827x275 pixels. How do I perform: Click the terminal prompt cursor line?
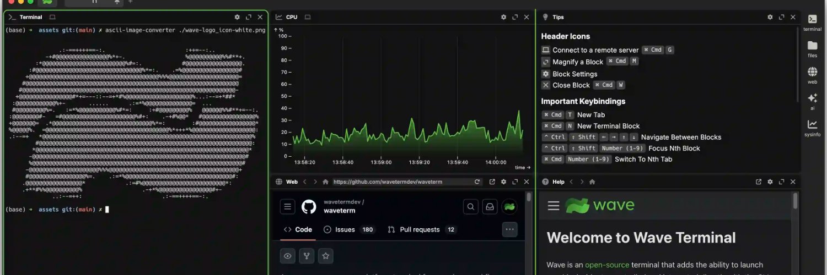coord(57,210)
